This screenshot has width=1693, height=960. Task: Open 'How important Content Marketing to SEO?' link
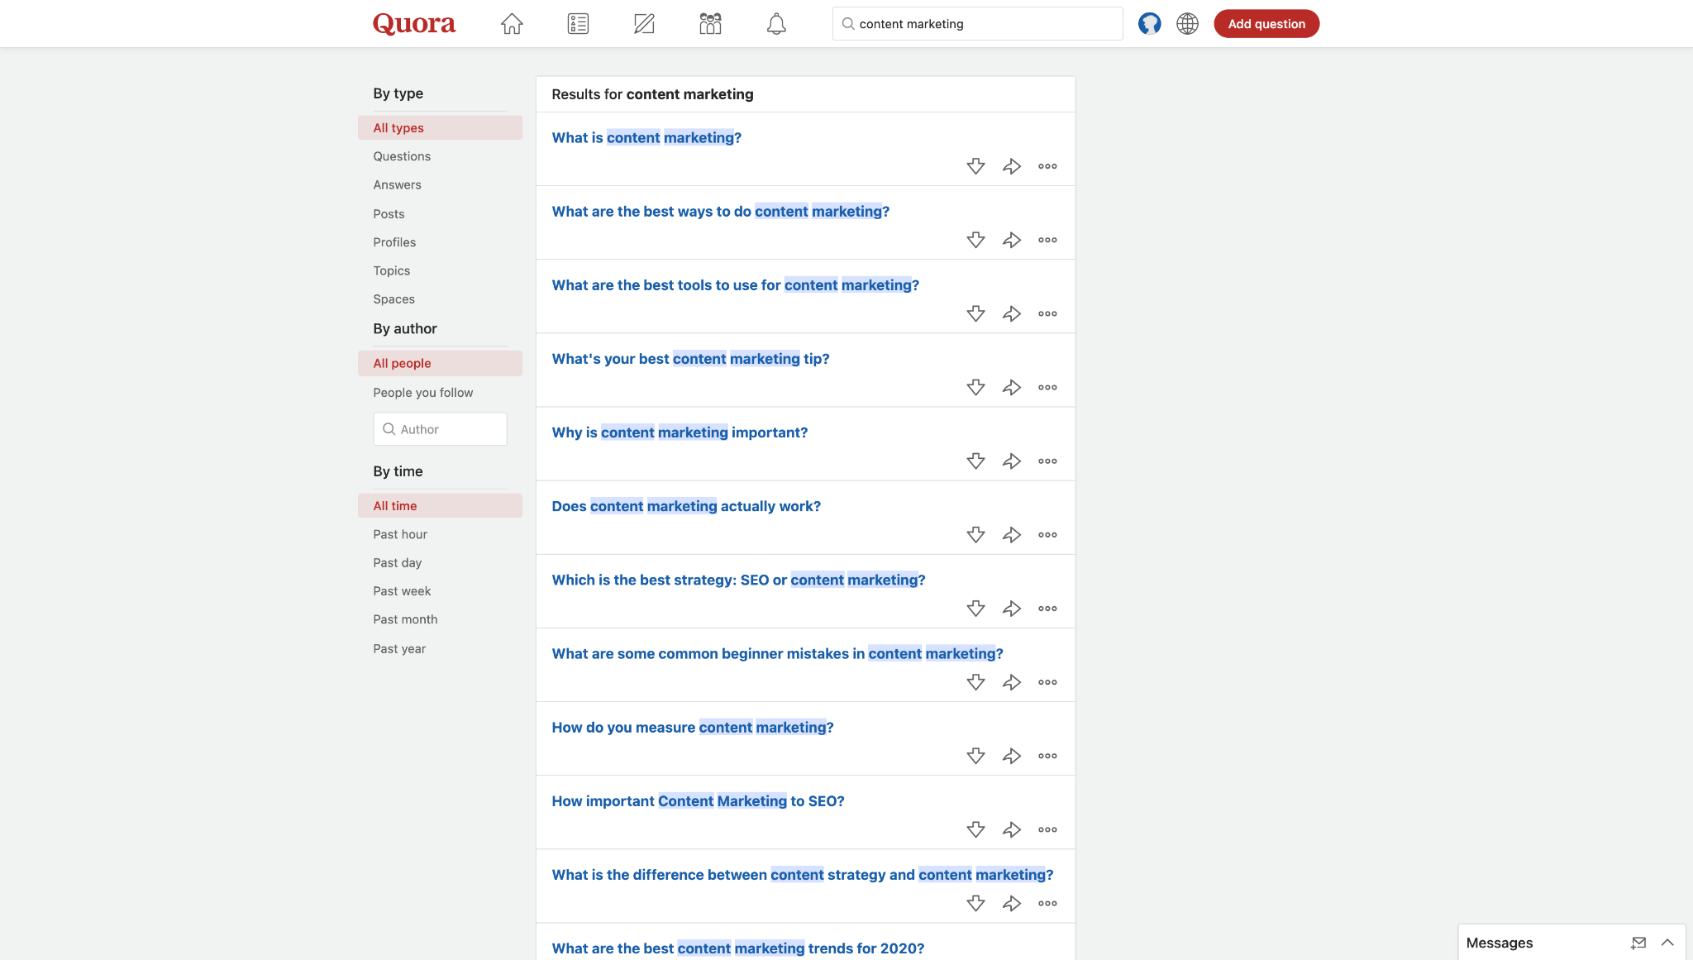coord(698,800)
